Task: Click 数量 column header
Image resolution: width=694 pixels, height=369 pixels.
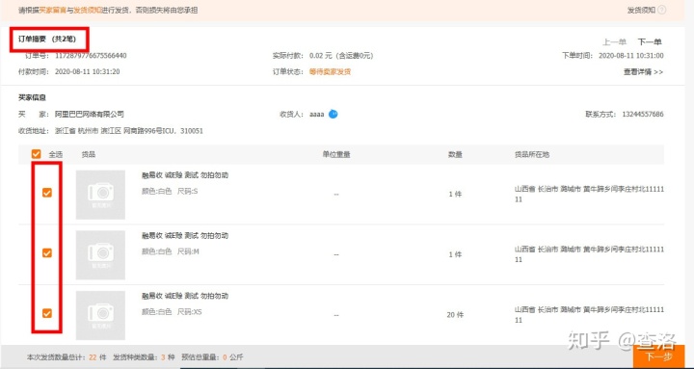Action: tap(455, 154)
